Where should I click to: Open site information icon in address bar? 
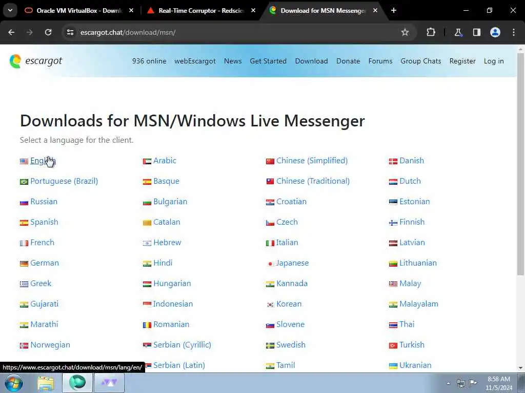point(70,32)
